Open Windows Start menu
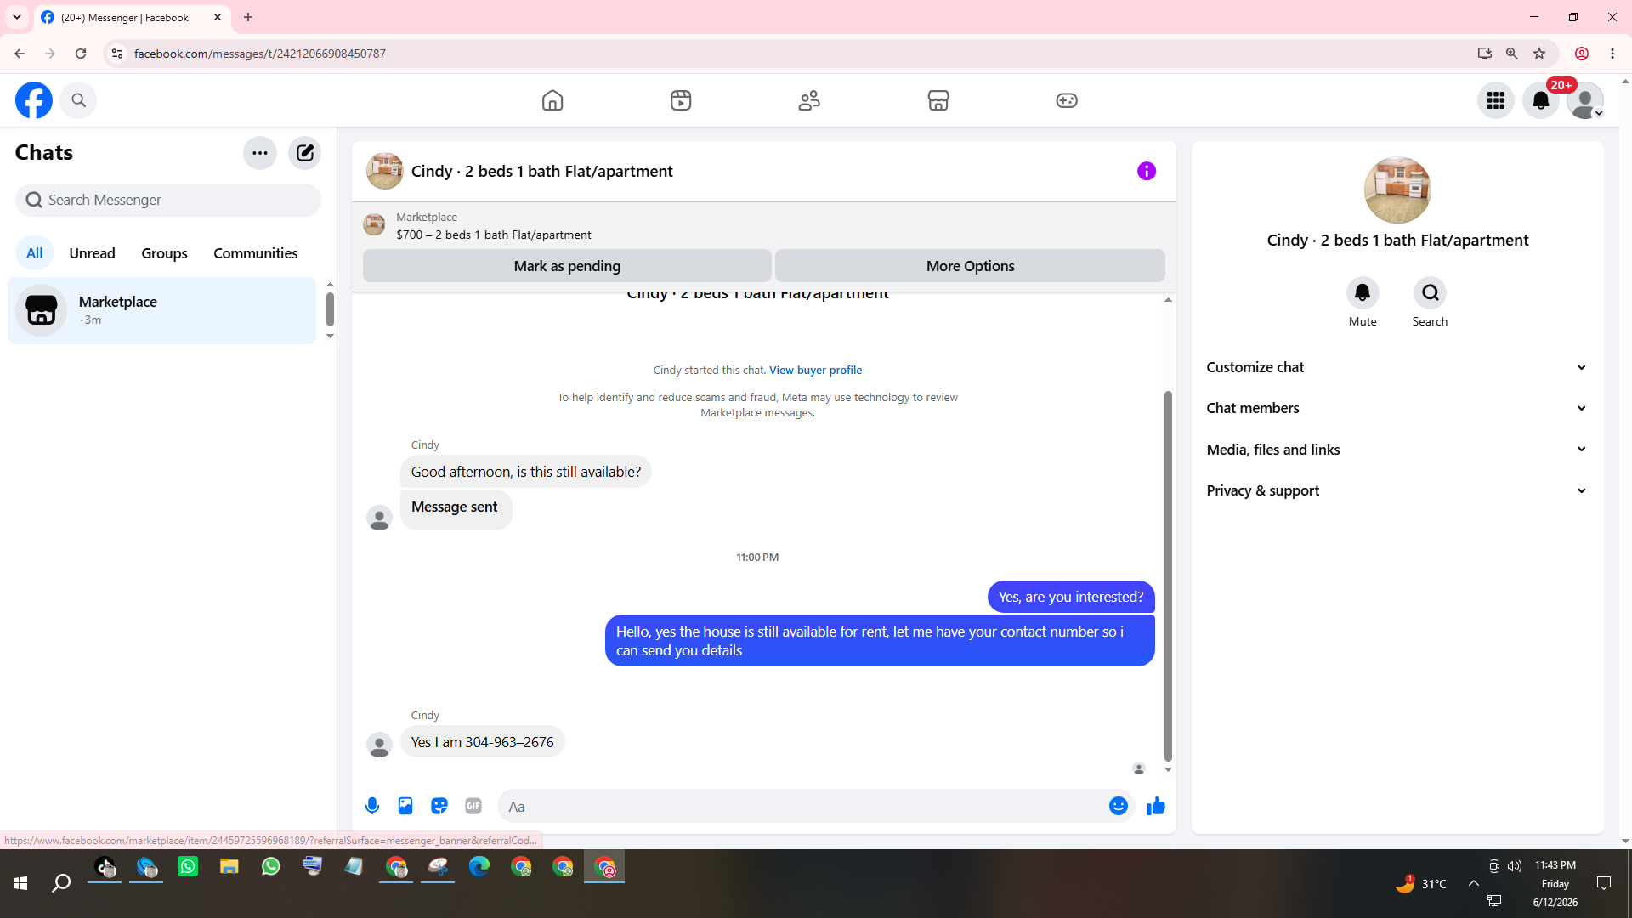Viewport: 1632px width, 918px height. (x=20, y=883)
